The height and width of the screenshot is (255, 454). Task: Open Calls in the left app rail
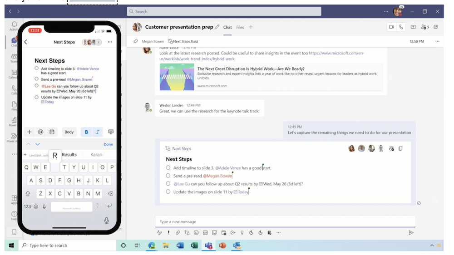click(14, 90)
